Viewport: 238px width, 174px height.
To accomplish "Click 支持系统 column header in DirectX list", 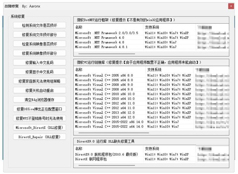I will click(x=169, y=148).
